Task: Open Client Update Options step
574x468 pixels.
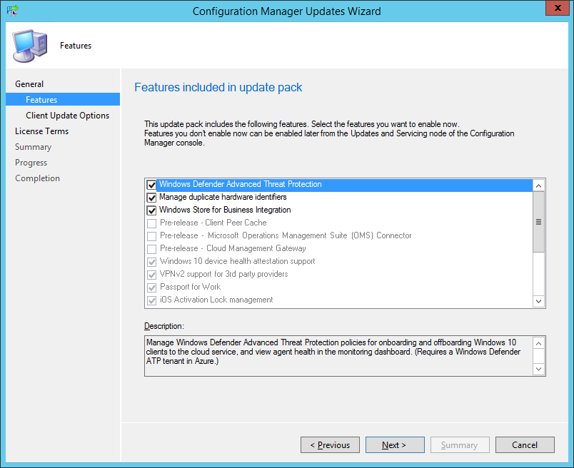Action: [x=67, y=116]
